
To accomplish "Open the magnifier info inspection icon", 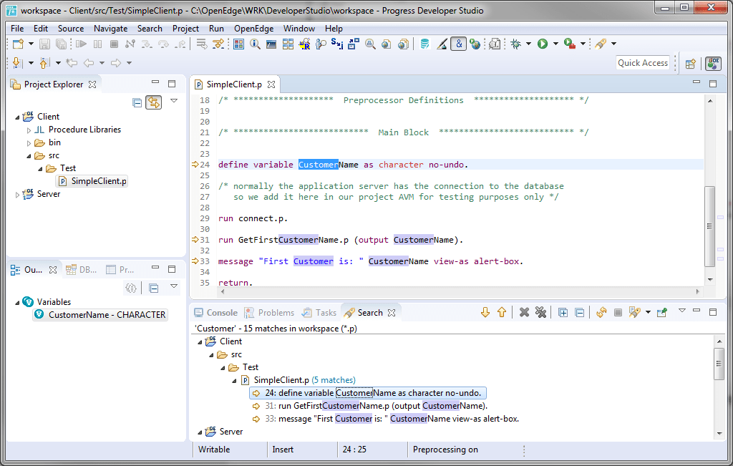I will coord(256,44).
